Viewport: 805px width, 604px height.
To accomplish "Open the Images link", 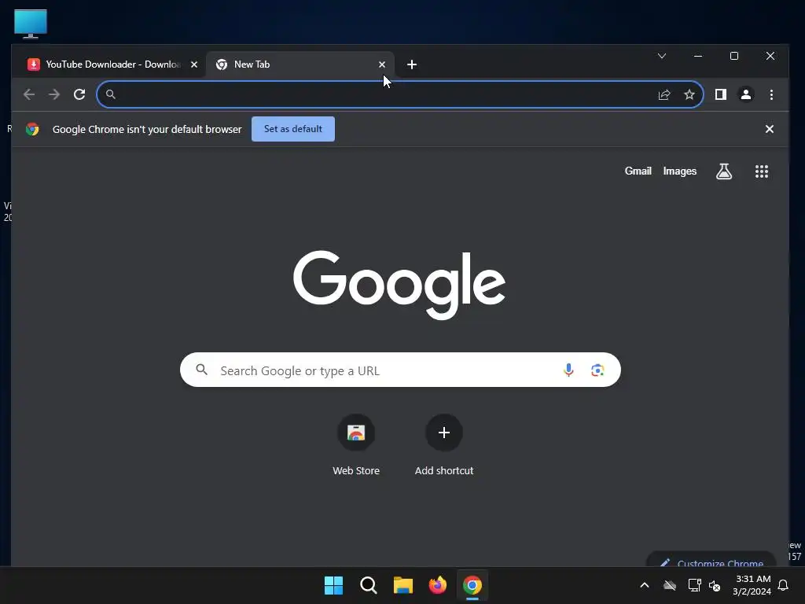I will (x=679, y=171).
